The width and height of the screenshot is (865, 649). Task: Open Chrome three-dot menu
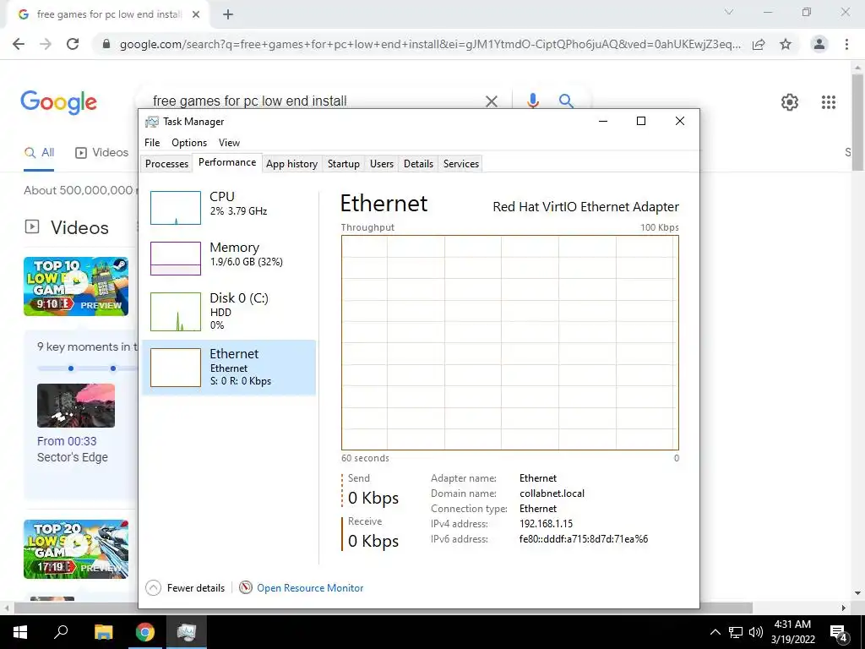846,44
